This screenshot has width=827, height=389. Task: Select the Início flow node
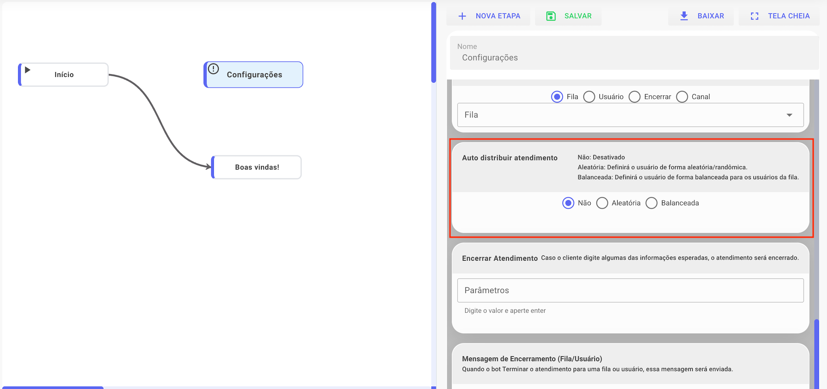63,75
